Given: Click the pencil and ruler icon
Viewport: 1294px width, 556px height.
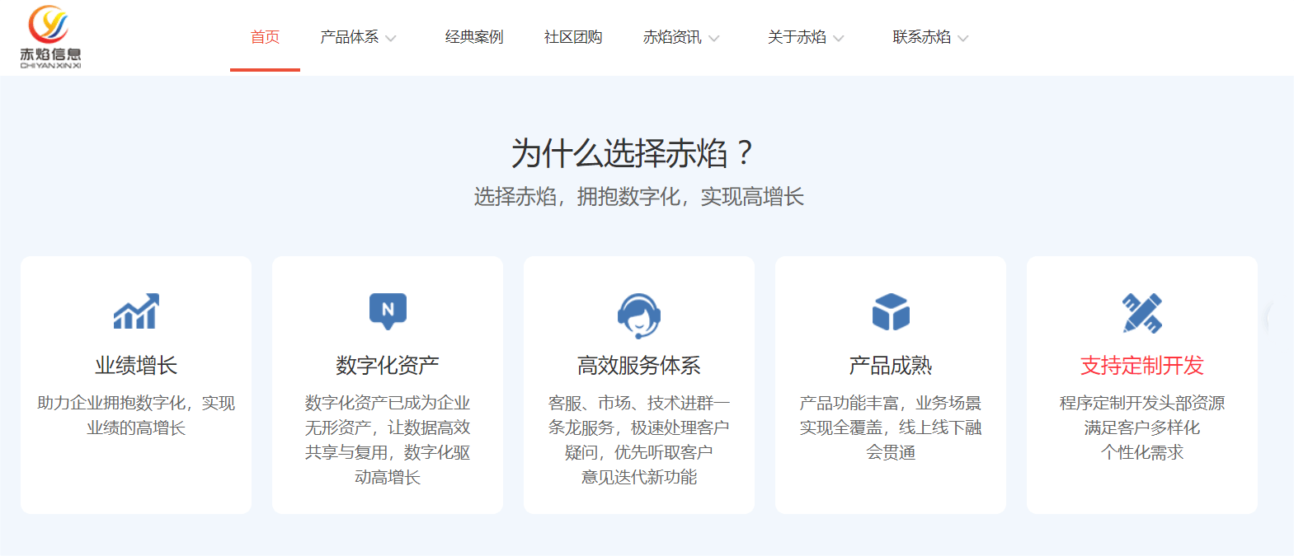Looking at the screenshot, I should [x=1142, y=313].
